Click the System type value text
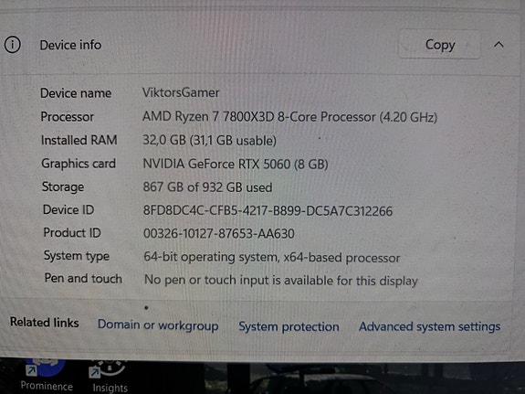Screen dimensions: 525x394 272,258
